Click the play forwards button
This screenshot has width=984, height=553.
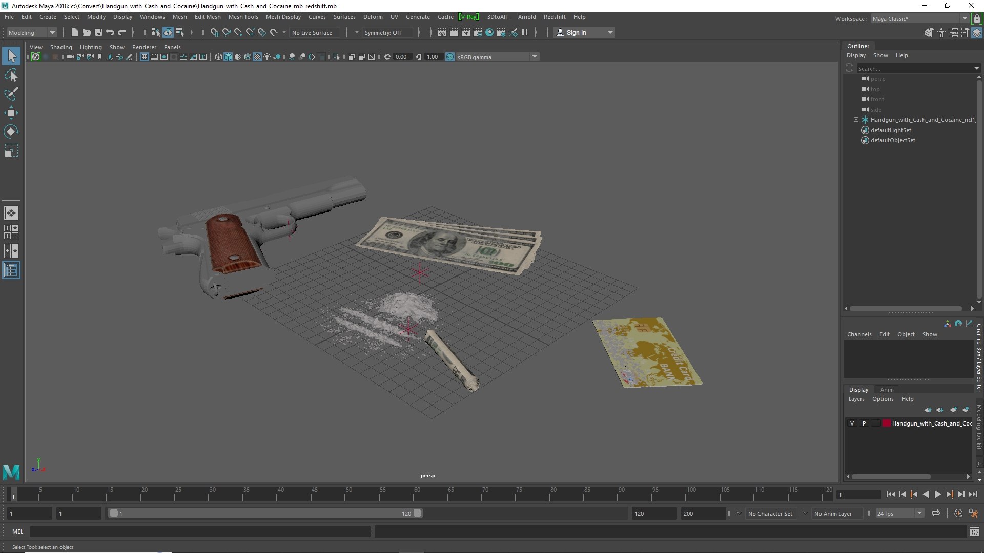937,494
